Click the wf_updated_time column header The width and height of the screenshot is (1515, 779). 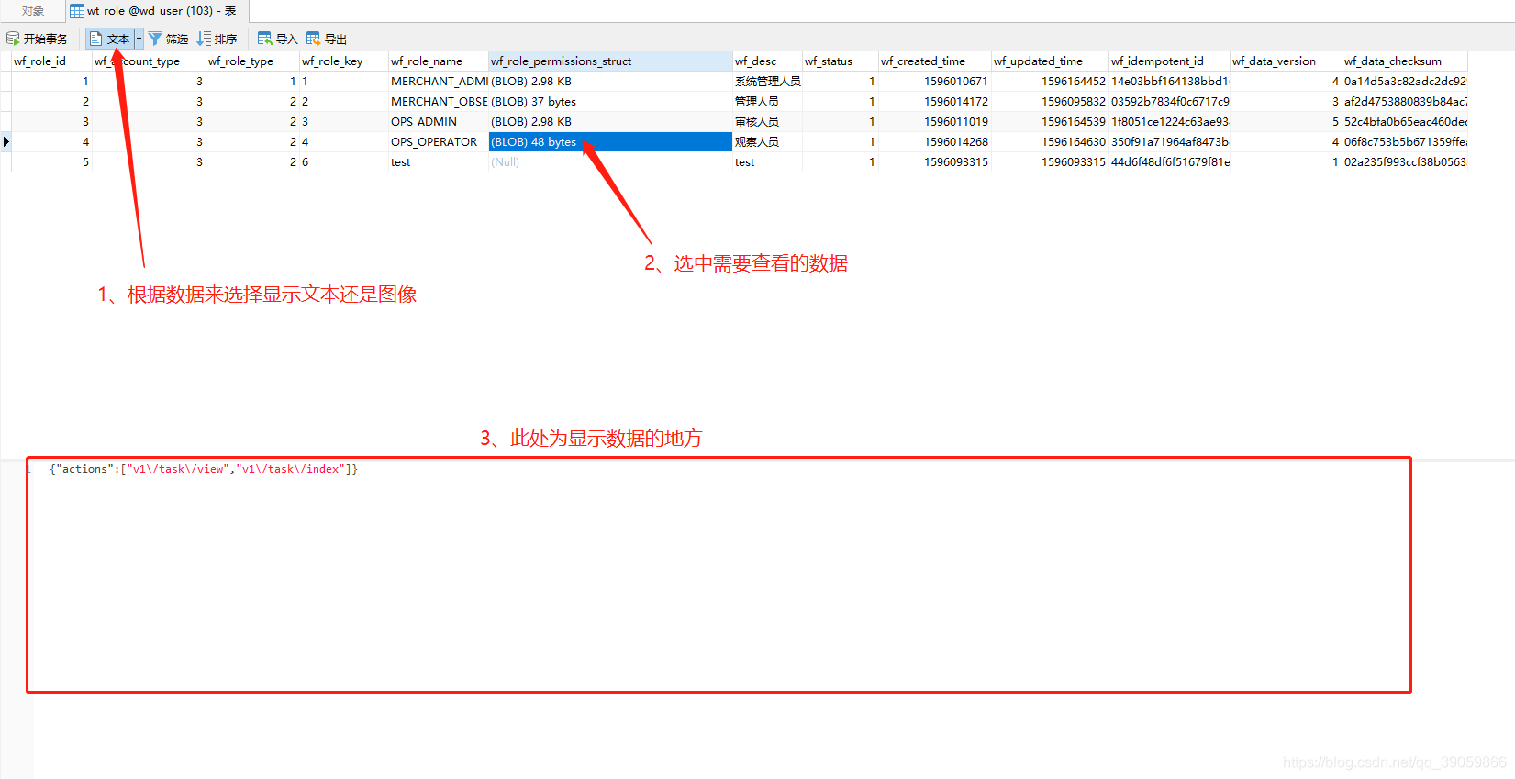[x=1050, y=61]
